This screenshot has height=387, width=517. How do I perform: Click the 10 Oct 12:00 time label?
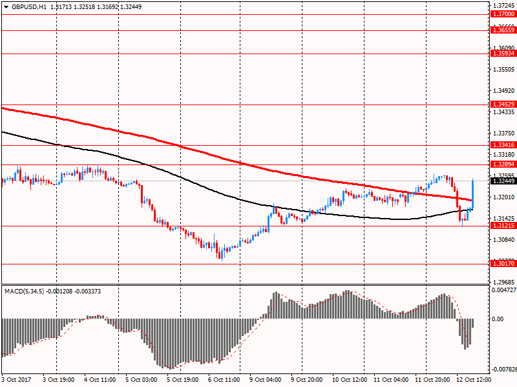click(350, 380)
